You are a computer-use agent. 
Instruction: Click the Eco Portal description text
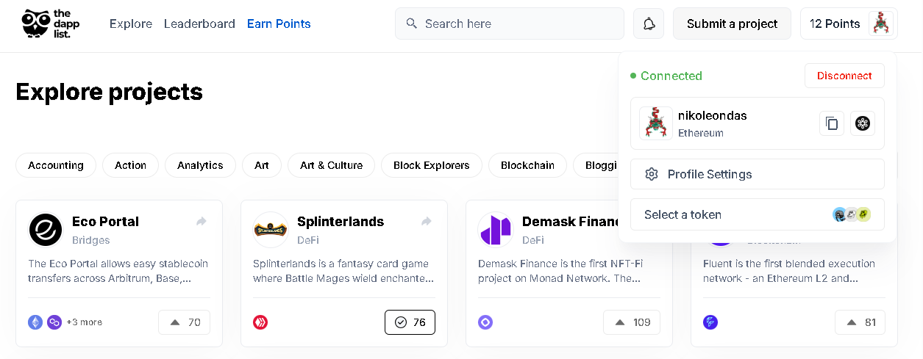tap(118, 271)
